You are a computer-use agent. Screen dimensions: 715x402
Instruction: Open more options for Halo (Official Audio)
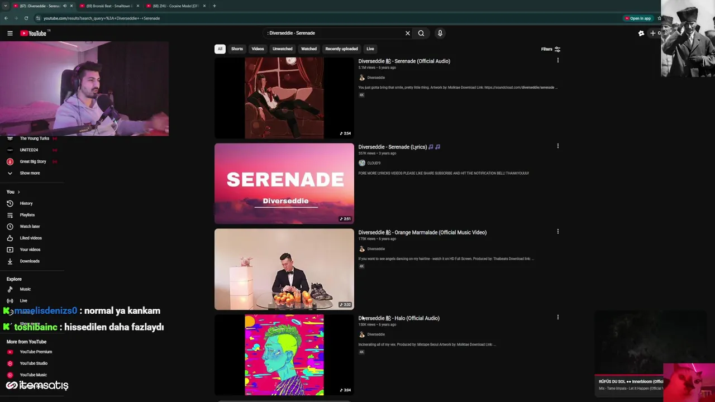tap(557, 317)
